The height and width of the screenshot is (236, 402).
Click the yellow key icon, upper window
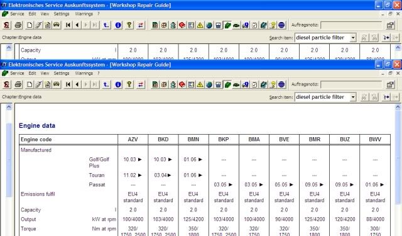(129, 25)
